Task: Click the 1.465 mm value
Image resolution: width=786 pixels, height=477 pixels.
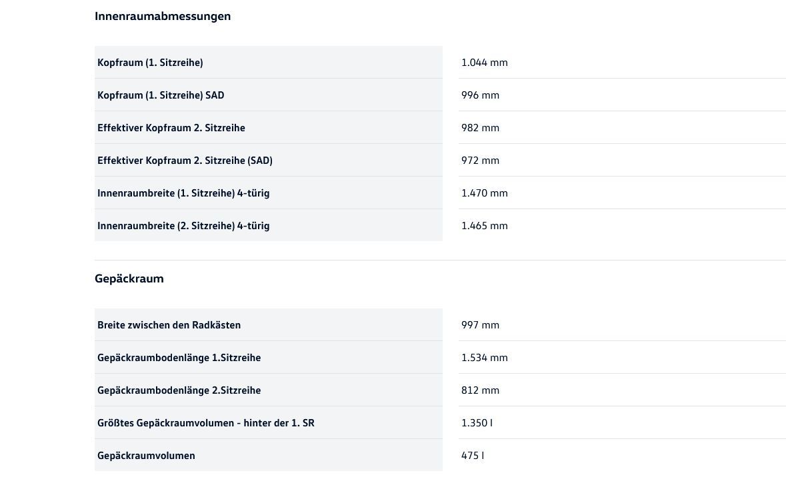Action: click(484, 226)
